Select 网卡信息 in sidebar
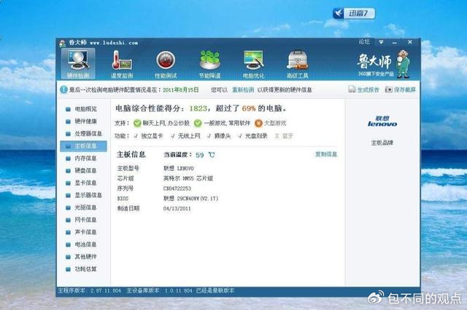467x310 pixels. pyautogui.click(x=85, y=220)
